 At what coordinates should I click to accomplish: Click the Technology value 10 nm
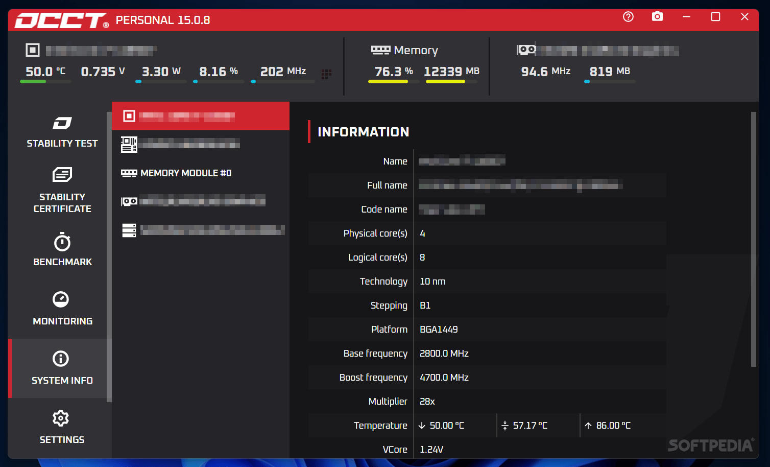tap(432, 282)
